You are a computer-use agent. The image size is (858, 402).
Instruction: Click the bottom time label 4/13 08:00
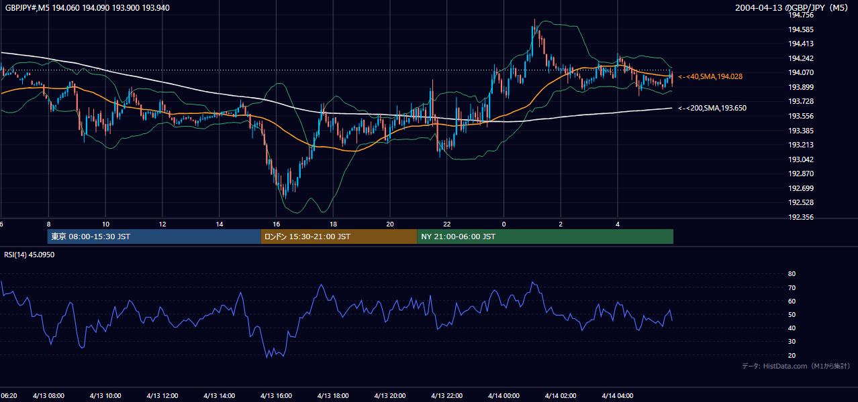point(48,396)
